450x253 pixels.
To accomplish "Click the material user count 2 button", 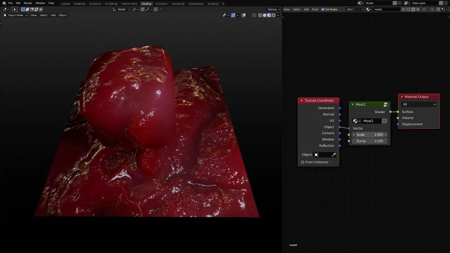I will (x=403, y=9).
